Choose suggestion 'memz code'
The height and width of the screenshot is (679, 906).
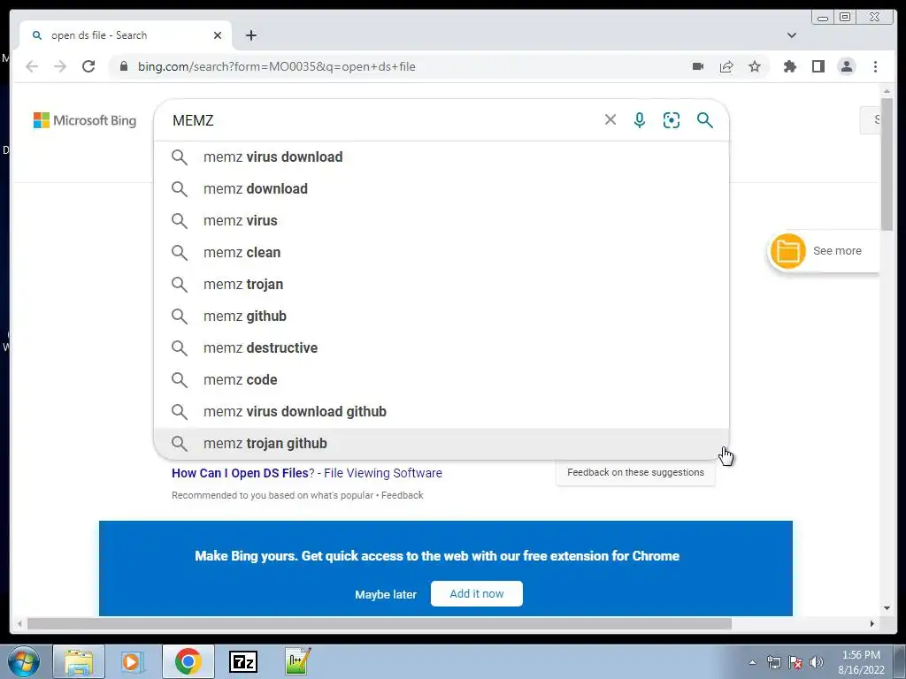click(x=441, y=379)
